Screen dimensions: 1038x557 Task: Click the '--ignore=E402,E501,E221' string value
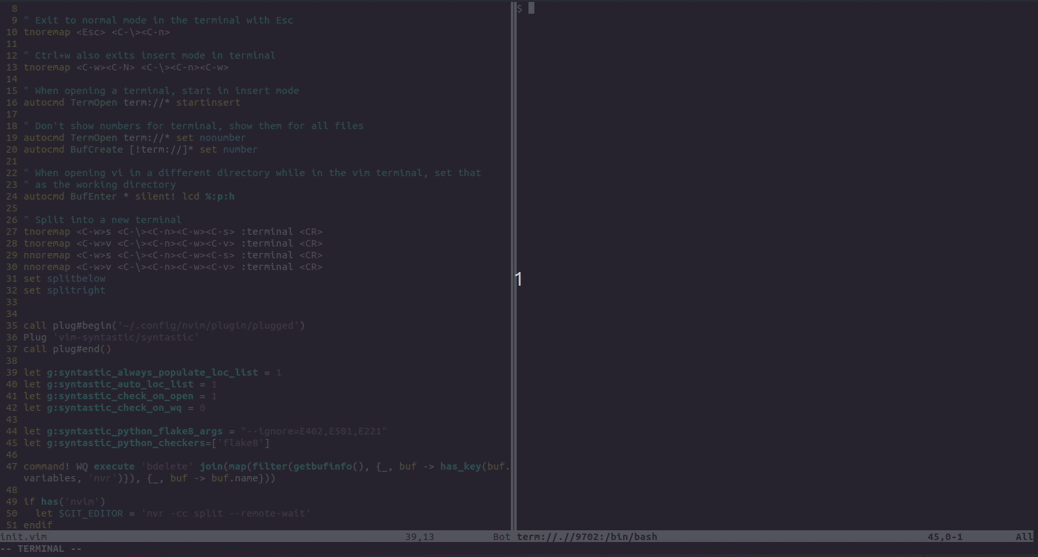[x=314, y=431]
